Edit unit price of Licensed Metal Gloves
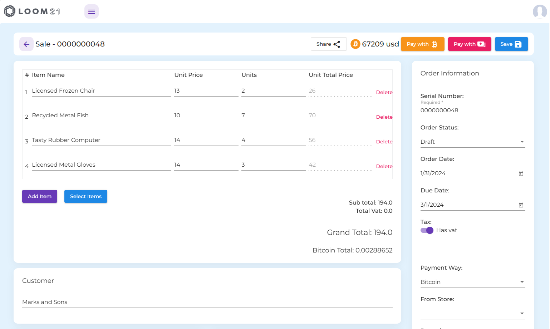Screen dimensions: 550x329 click(206, 165)
